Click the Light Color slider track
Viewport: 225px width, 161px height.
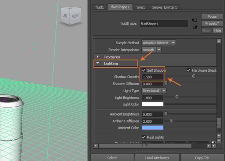[190, 104]
